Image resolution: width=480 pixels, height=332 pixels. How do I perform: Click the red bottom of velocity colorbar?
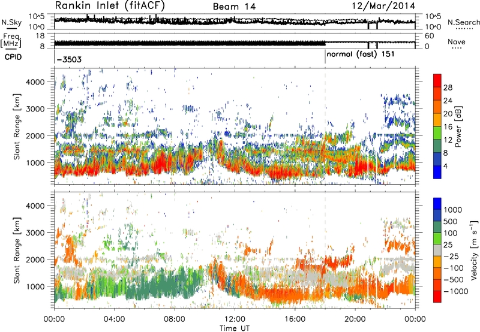[437, 297]
